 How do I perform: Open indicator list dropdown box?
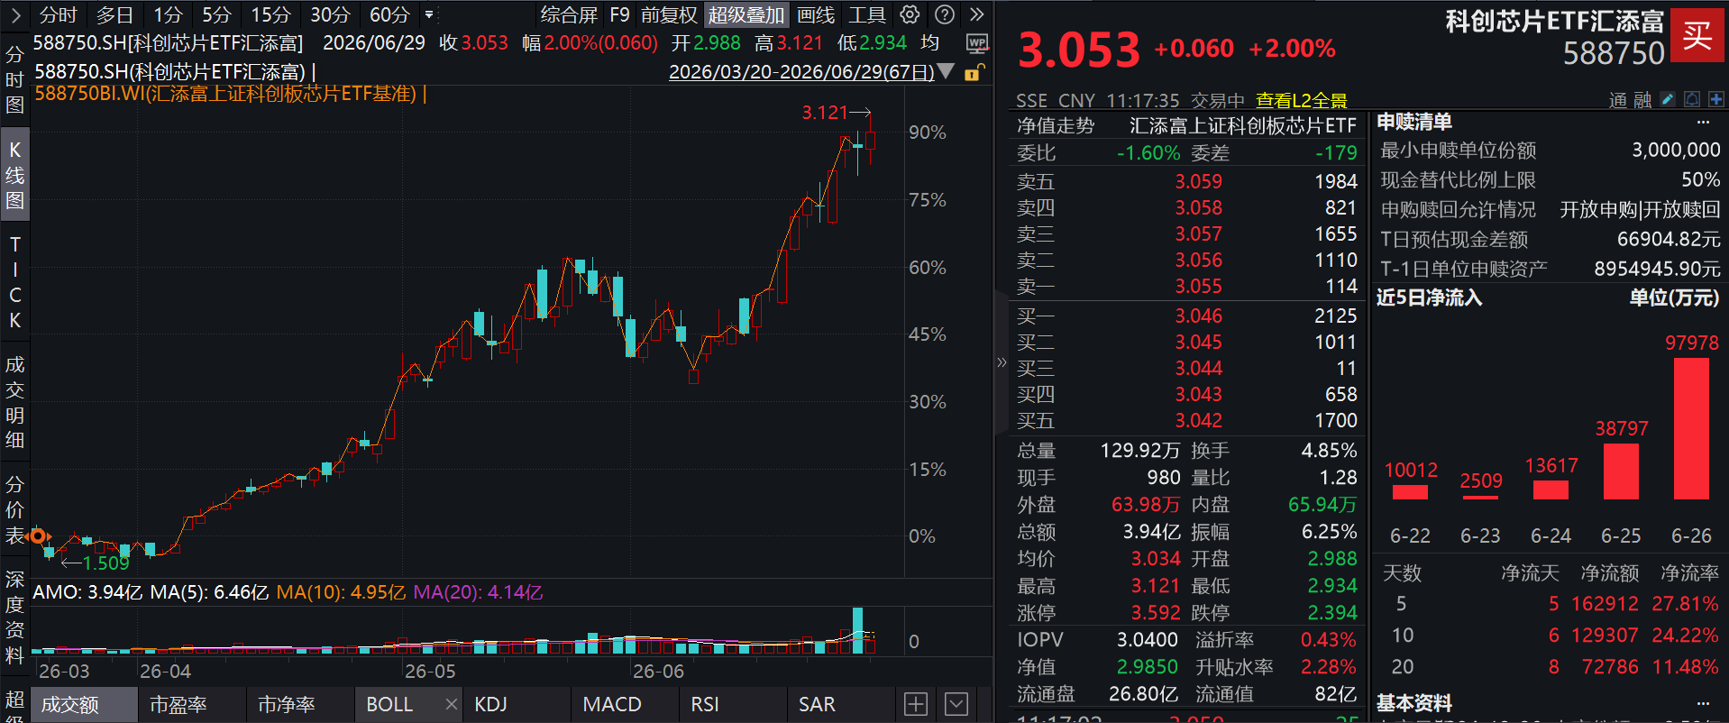pos(956,704)
